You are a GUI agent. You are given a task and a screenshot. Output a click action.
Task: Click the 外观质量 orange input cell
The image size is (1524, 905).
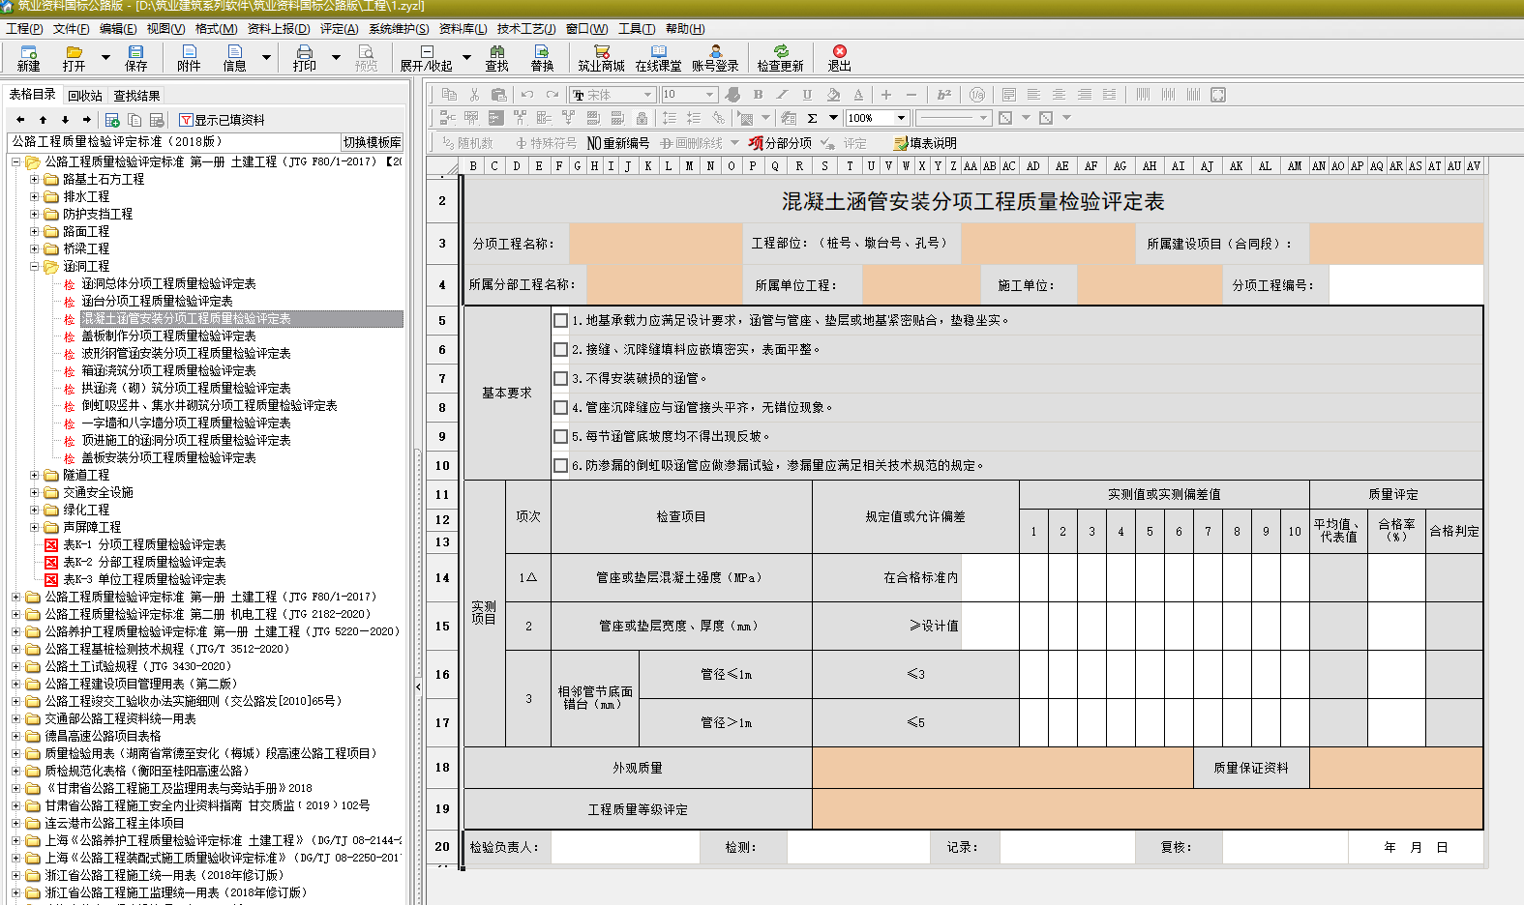point(1002,768)
